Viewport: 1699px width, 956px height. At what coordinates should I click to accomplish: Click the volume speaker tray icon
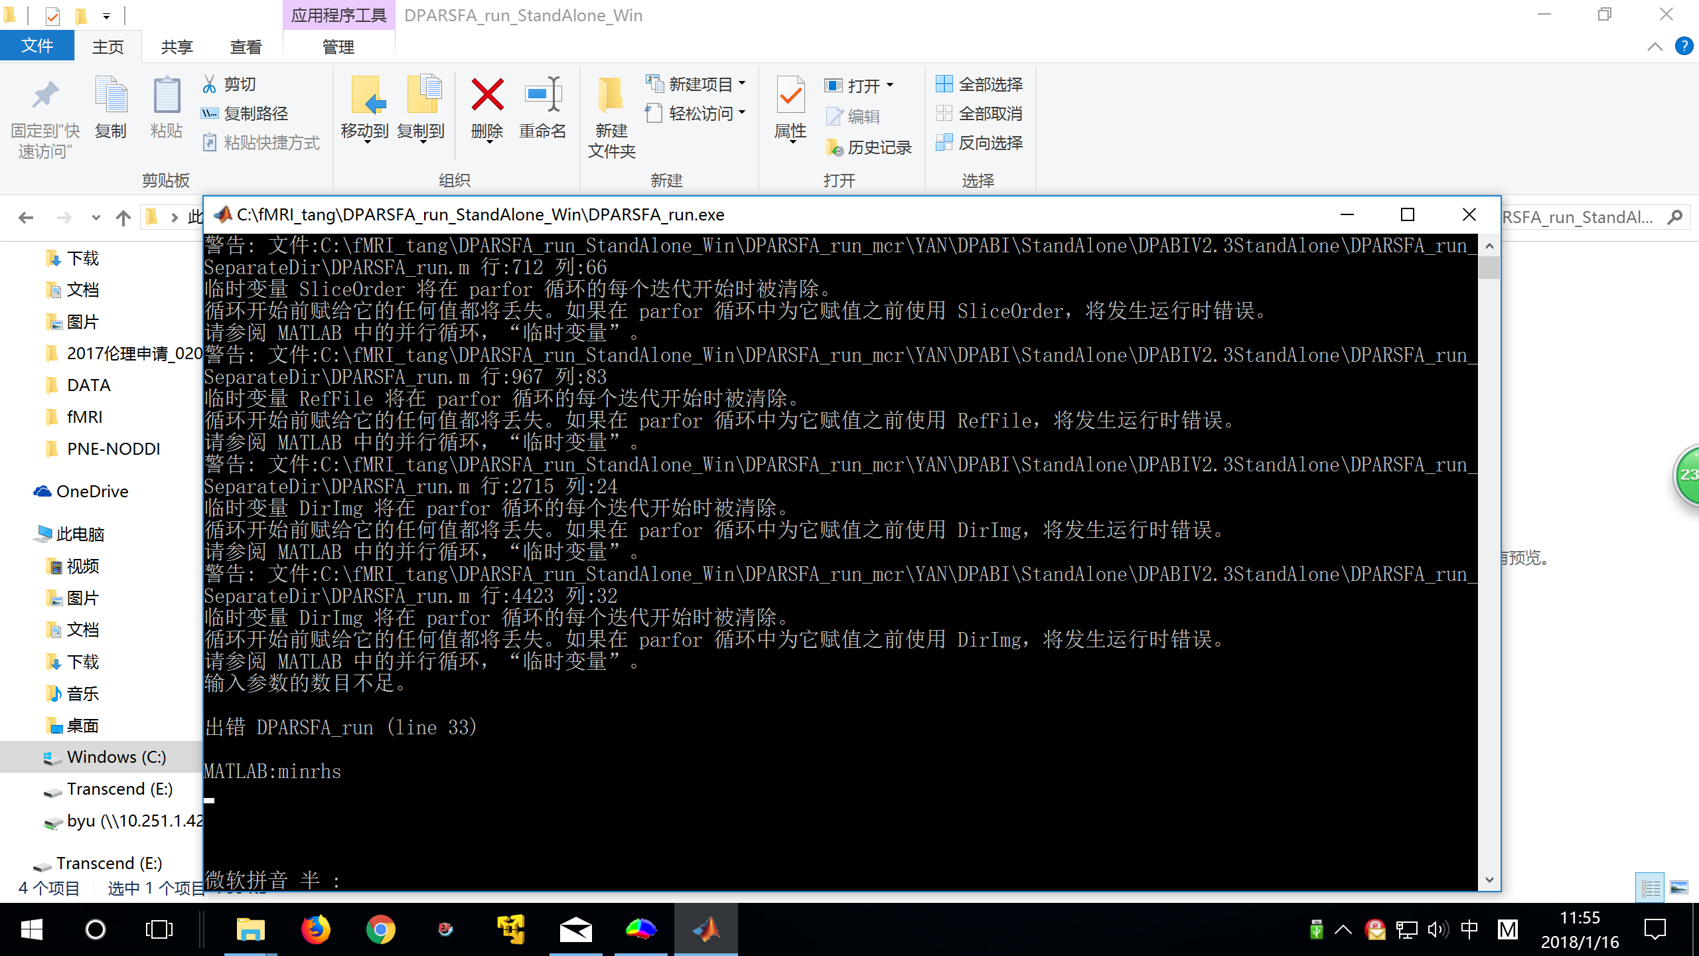pos(1438,929)
